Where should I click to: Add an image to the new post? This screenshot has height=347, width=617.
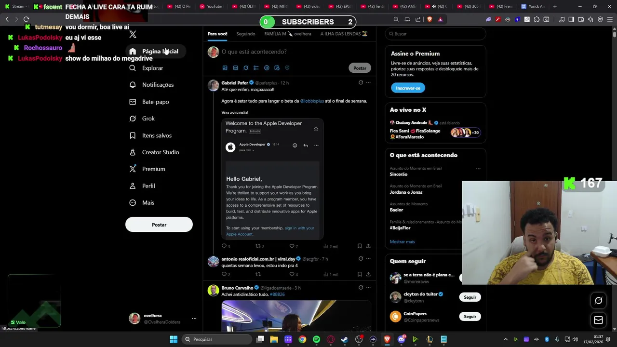click(x=225, y=68)
